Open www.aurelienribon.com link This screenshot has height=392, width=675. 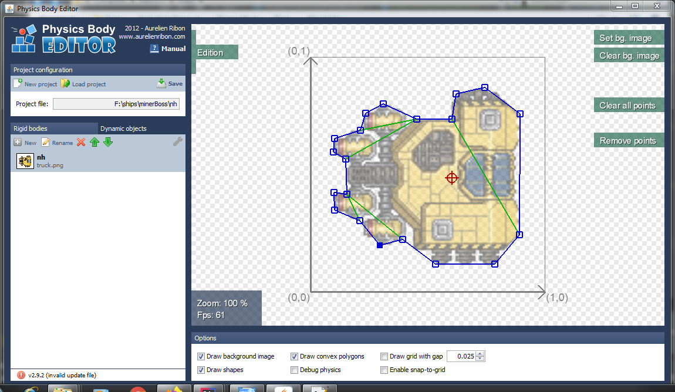click(152, 36)
